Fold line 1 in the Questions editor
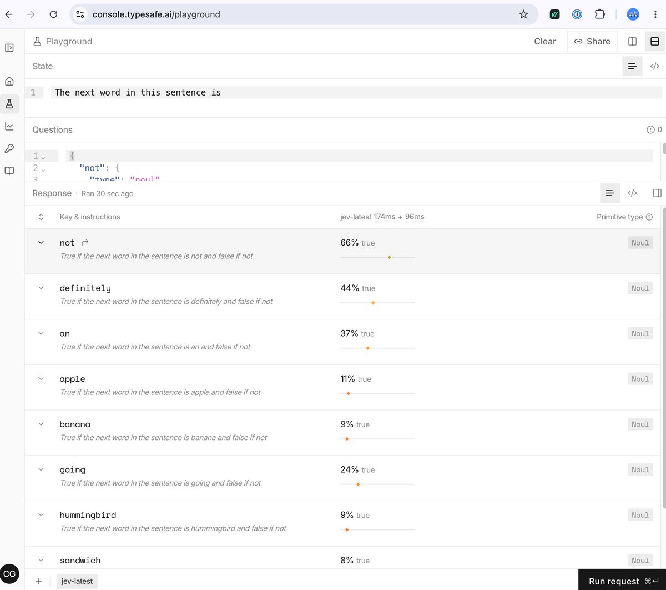Image resolution: width=666 pixels, height=590 pixels. tap(43, 157)
